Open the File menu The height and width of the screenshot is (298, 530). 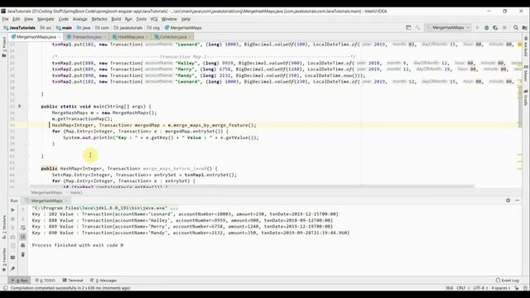[x=5, y=19]
